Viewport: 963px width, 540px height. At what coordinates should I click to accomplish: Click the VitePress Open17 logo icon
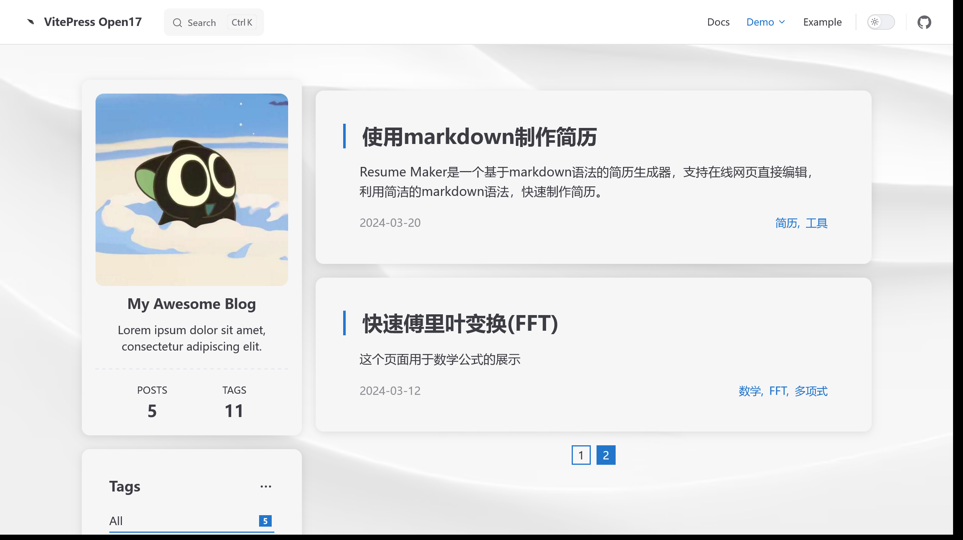(31, 22)
